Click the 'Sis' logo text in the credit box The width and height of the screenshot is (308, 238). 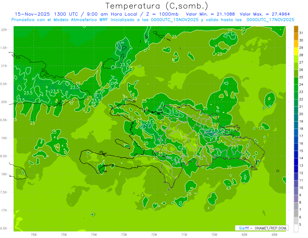pyautogui.click(x=242, y=228)
